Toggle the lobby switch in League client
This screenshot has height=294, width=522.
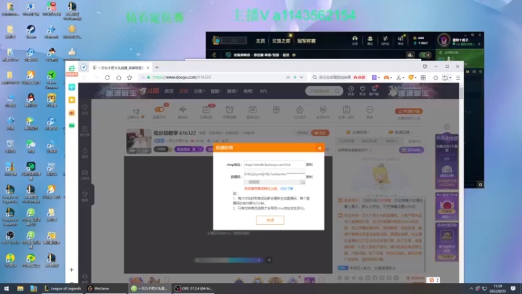[x=425, y=55]
